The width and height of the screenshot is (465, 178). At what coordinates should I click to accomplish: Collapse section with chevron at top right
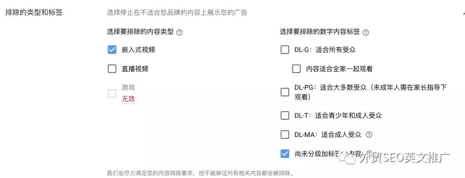click(x=463, y=13)
